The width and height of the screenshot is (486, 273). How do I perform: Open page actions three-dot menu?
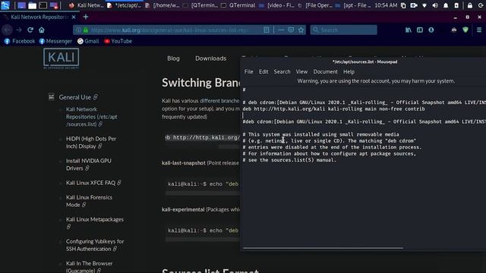tap(281, 30)
